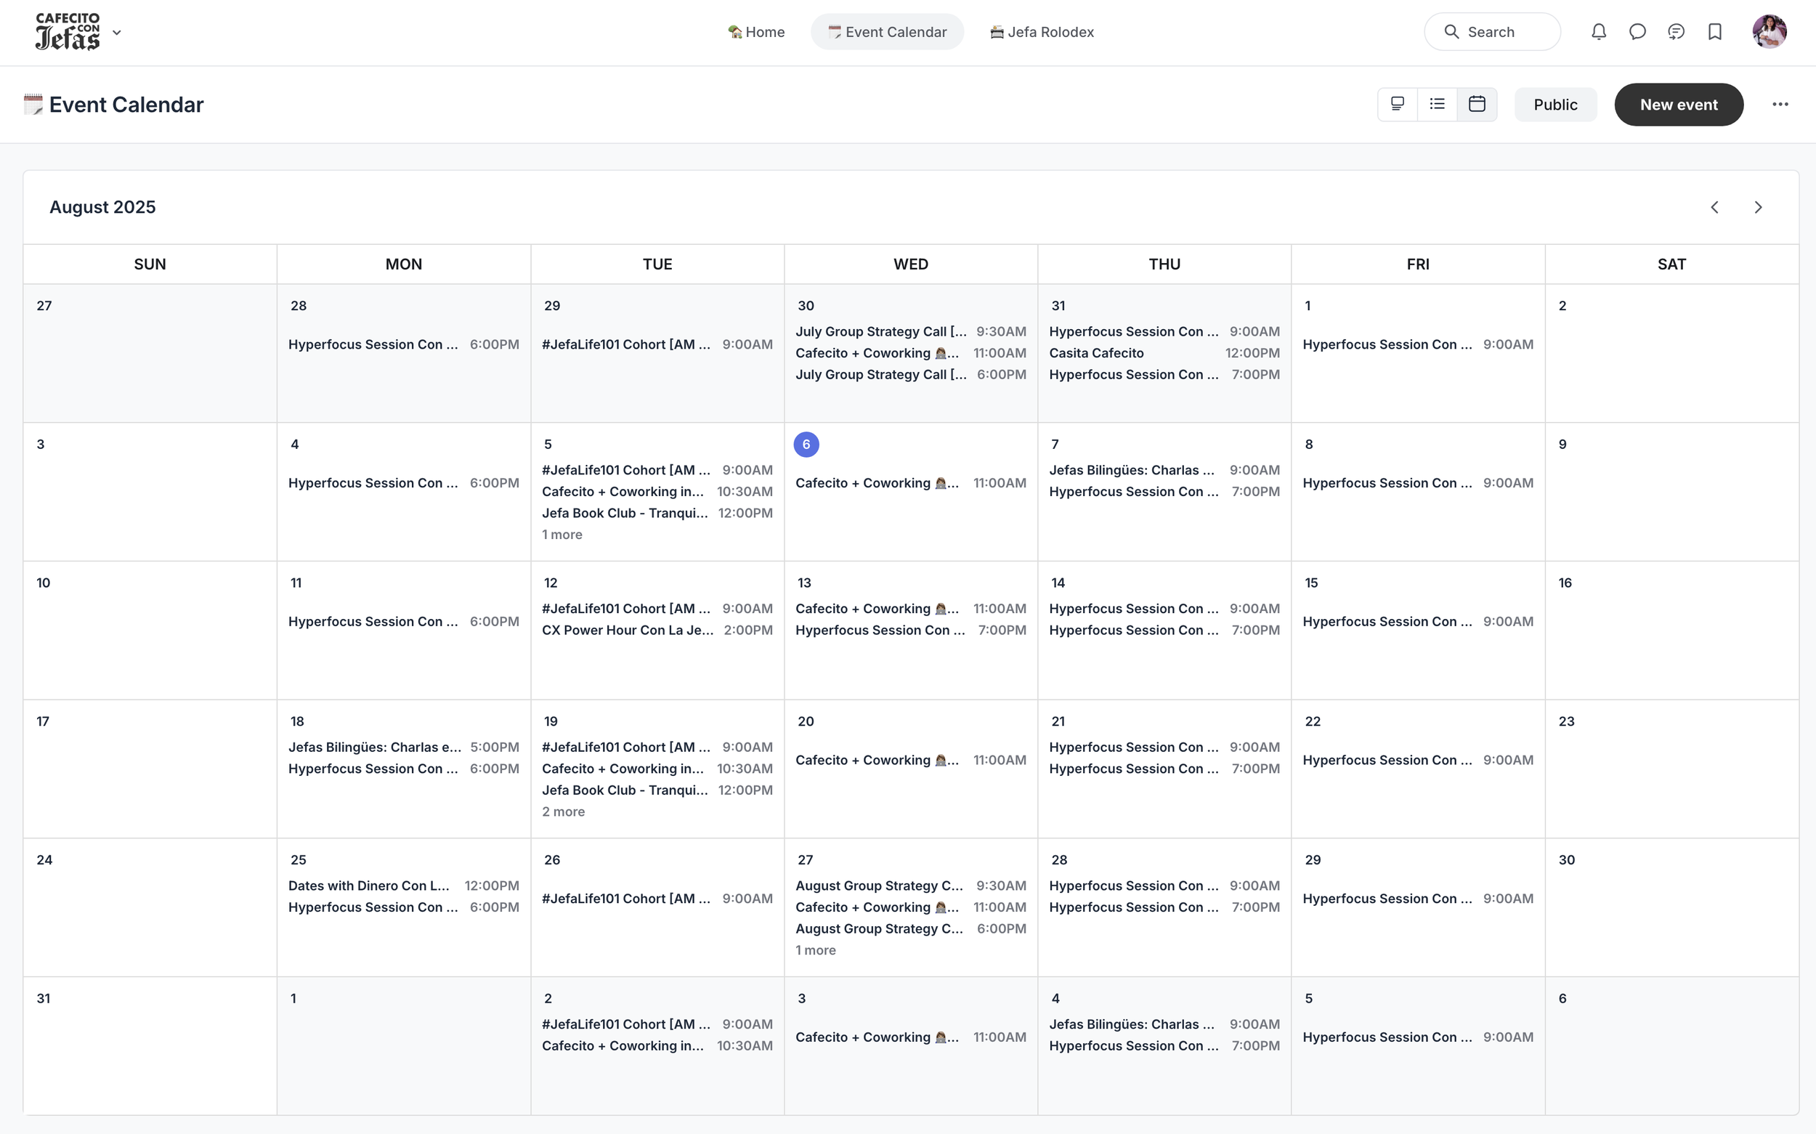This screenshot has width=1816, height=1134.
Task: Open the Casita Cafecito event on the 31st
Action: [1096, 353]
